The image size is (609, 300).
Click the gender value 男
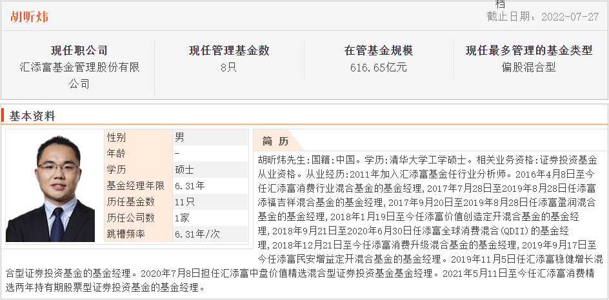tap(179, 137)
